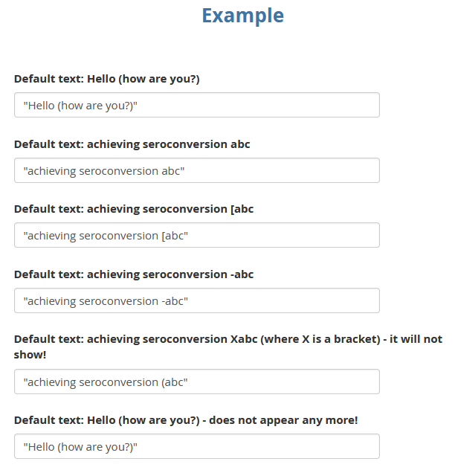Click the text field below the "[abc" label
Viewport: 455px width, 473px height.
(196, 235)
